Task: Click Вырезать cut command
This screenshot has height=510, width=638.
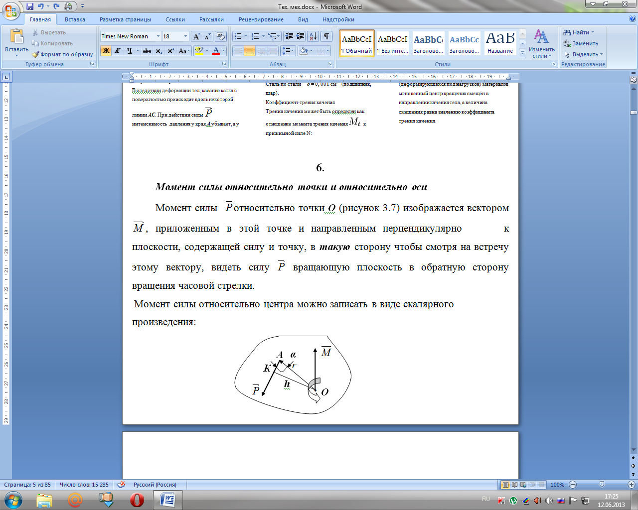Action: click(49, 32)
